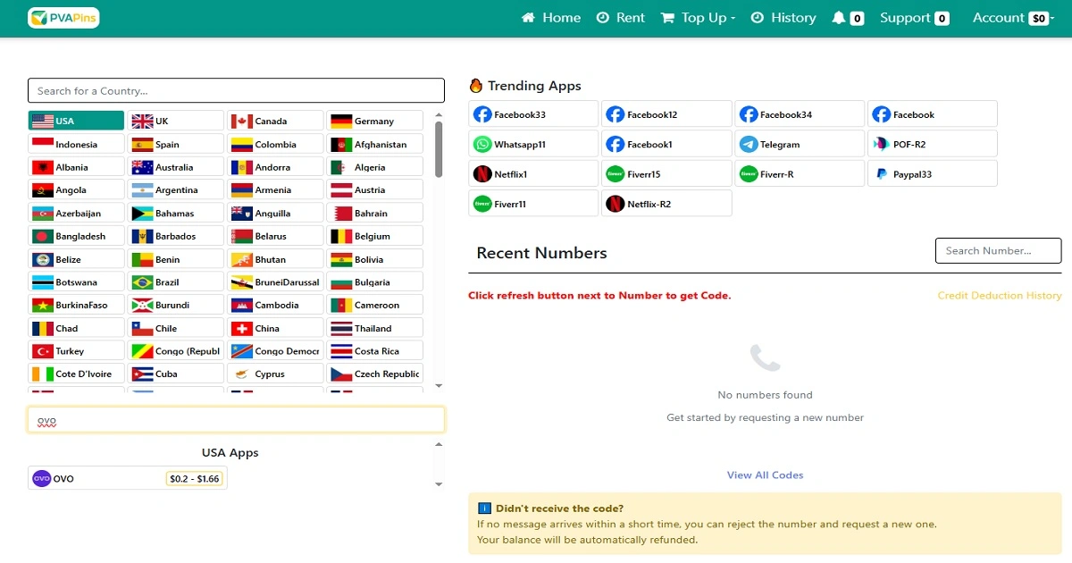This screenshot has width=1072, height=563.
Task: Select the Netflix1 app icon
Action: [482, 174]
